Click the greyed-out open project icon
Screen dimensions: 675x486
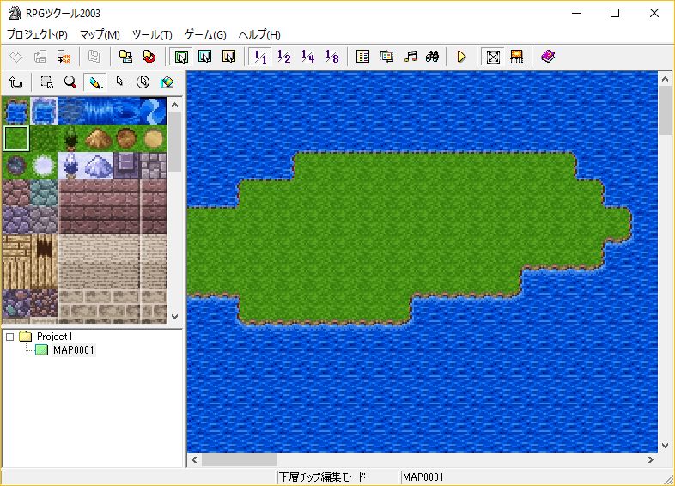40,57
